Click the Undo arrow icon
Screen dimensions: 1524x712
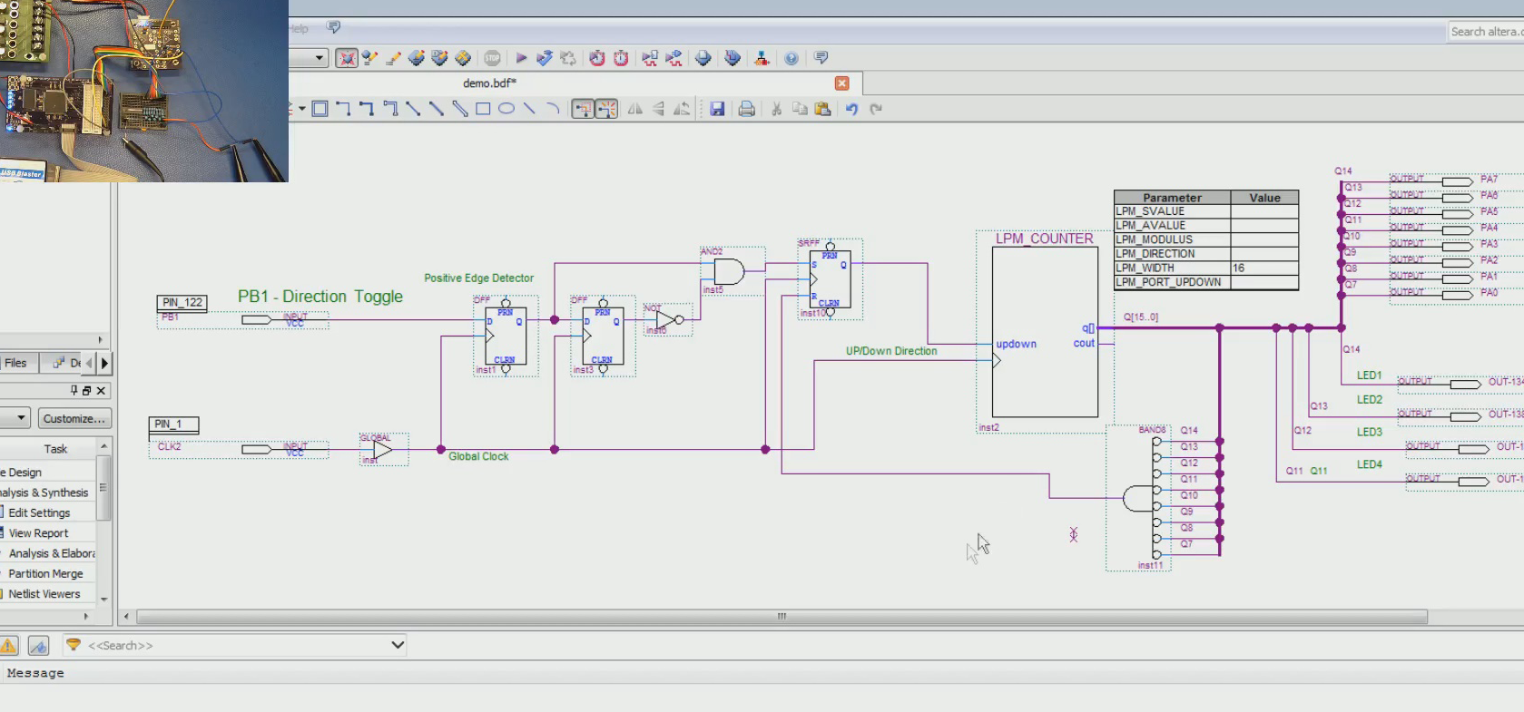tap(851, 109)
